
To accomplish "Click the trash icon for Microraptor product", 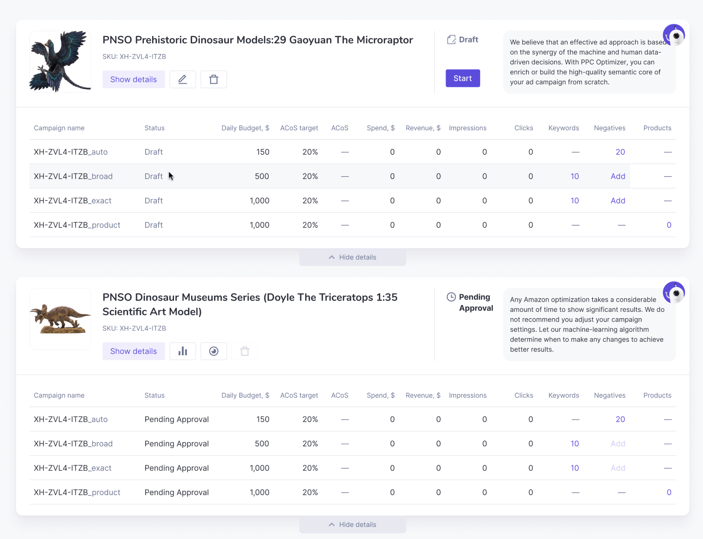I will 214,79.
